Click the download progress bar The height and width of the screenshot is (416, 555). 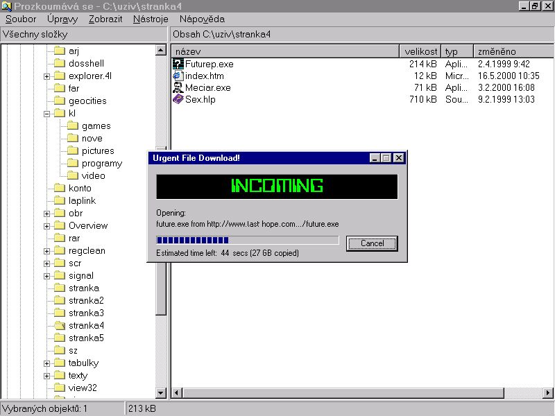tap(247, 241)
